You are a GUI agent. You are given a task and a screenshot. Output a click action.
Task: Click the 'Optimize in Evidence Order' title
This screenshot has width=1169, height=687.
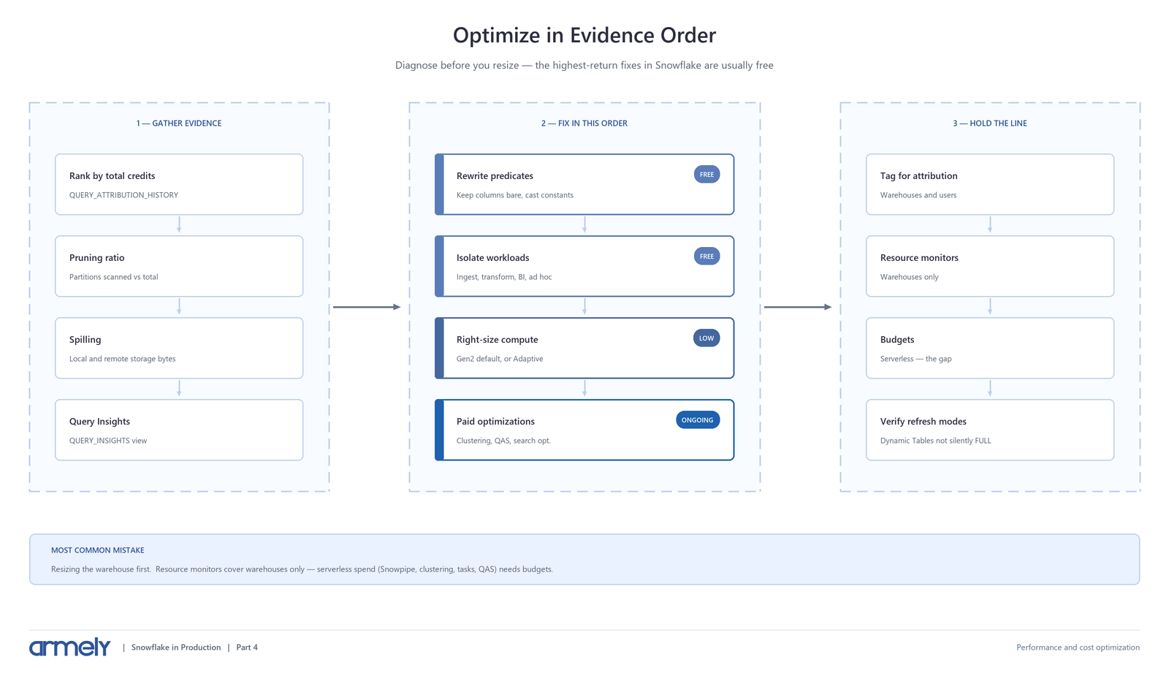click(584, 35)
